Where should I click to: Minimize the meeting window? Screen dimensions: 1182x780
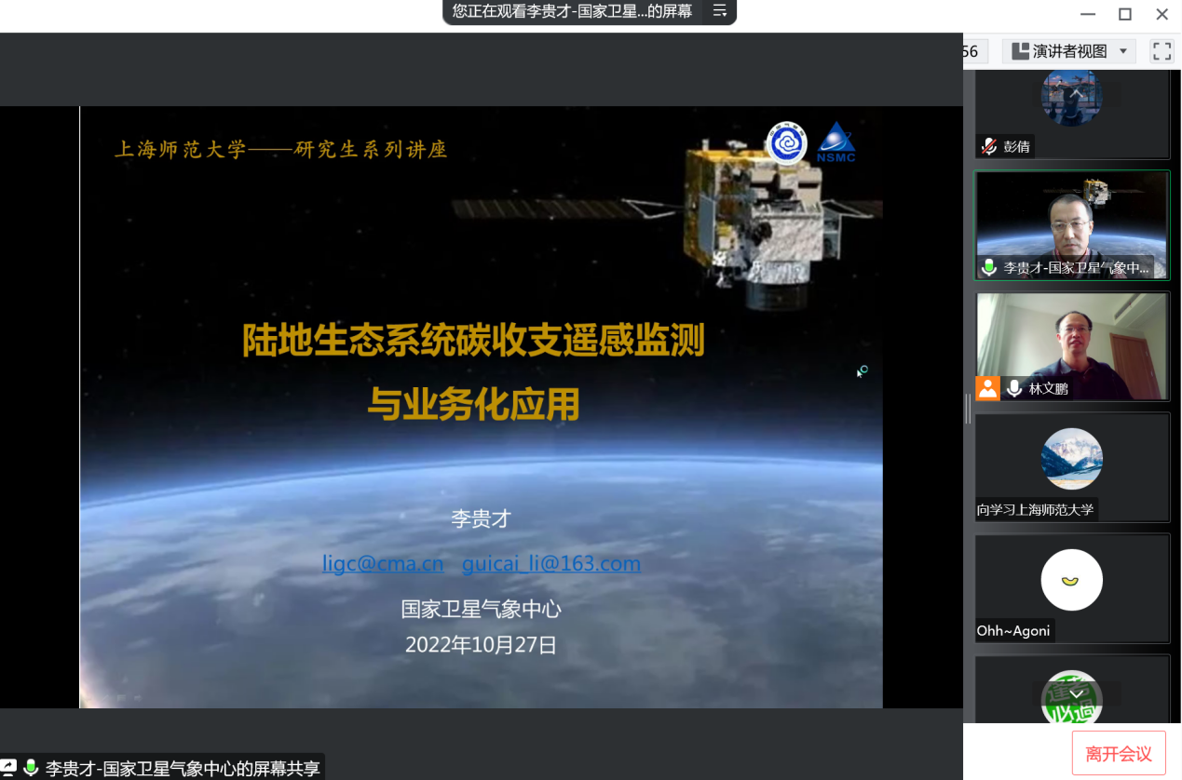pos(1087,14)
